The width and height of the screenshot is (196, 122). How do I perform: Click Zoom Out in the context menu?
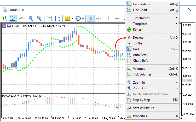pos(152,88)
